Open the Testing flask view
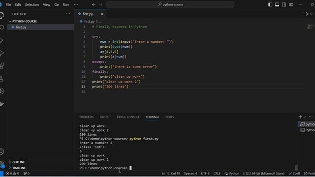Image resolution: width=315 pixels, height=177 pixels. pos(1,79)
